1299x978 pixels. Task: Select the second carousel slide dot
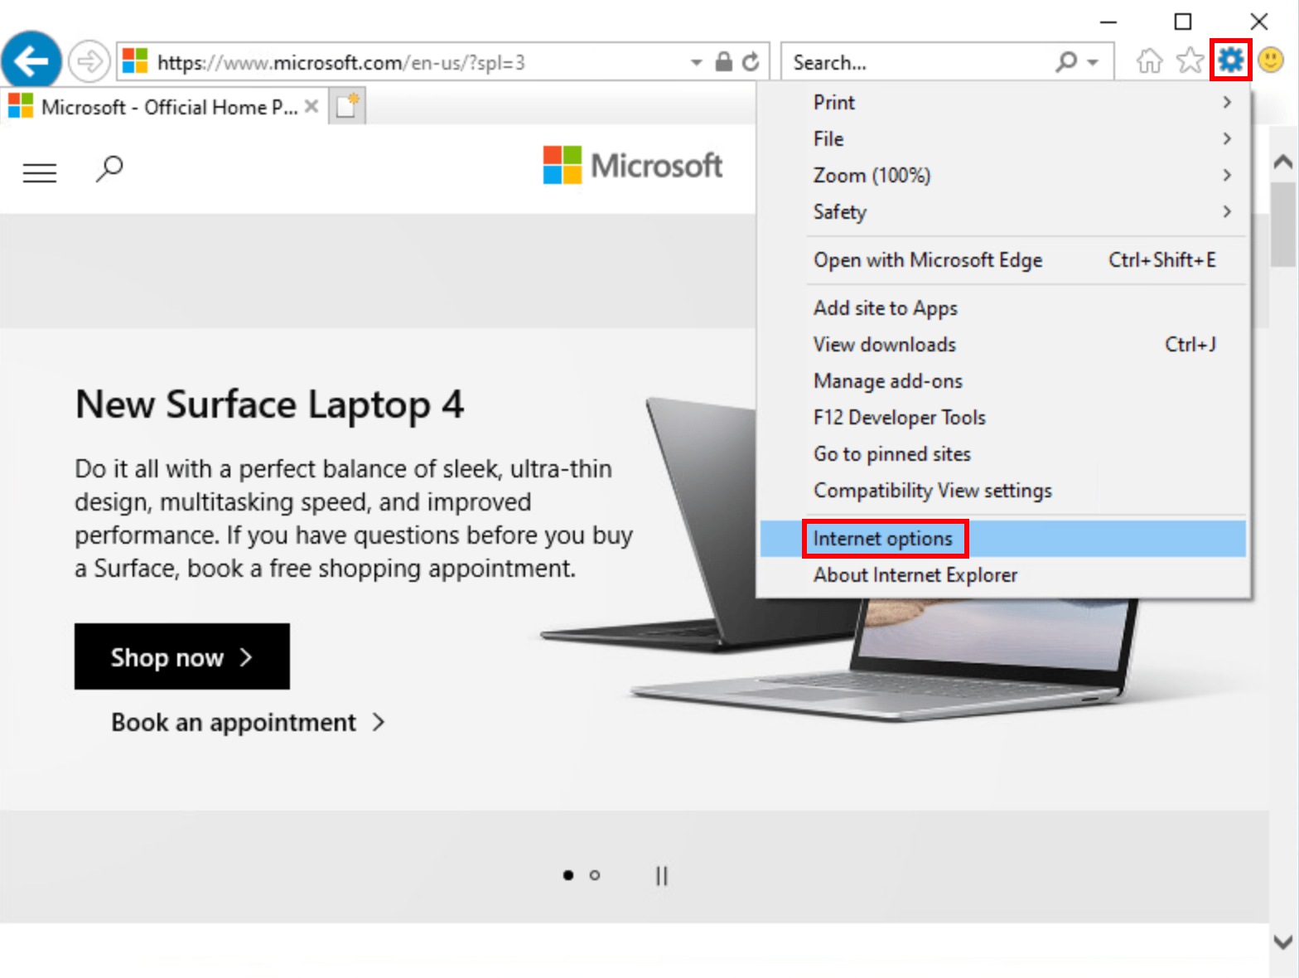click(595, 875)
